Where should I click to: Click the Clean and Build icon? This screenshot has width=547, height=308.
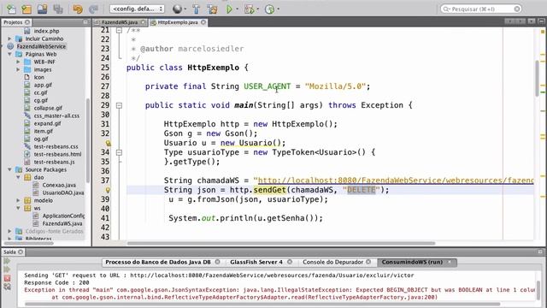212,9
